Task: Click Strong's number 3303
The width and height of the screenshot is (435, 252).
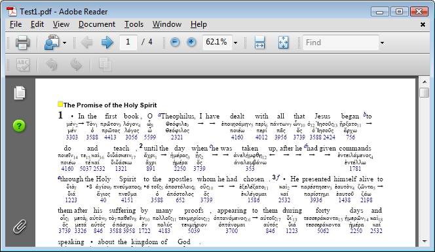Action: 72,137
